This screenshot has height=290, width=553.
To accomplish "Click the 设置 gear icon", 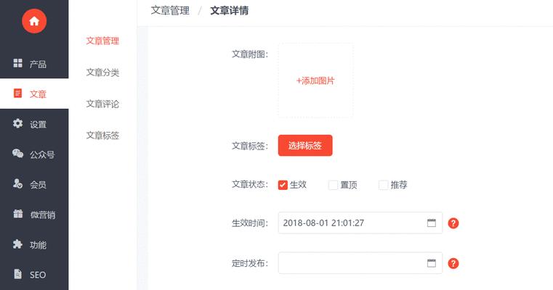I will pos(17,123).
